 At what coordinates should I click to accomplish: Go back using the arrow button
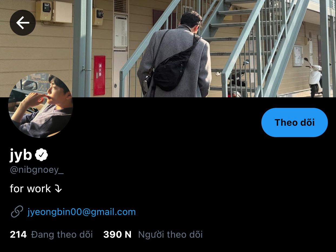tap(23, 23)
